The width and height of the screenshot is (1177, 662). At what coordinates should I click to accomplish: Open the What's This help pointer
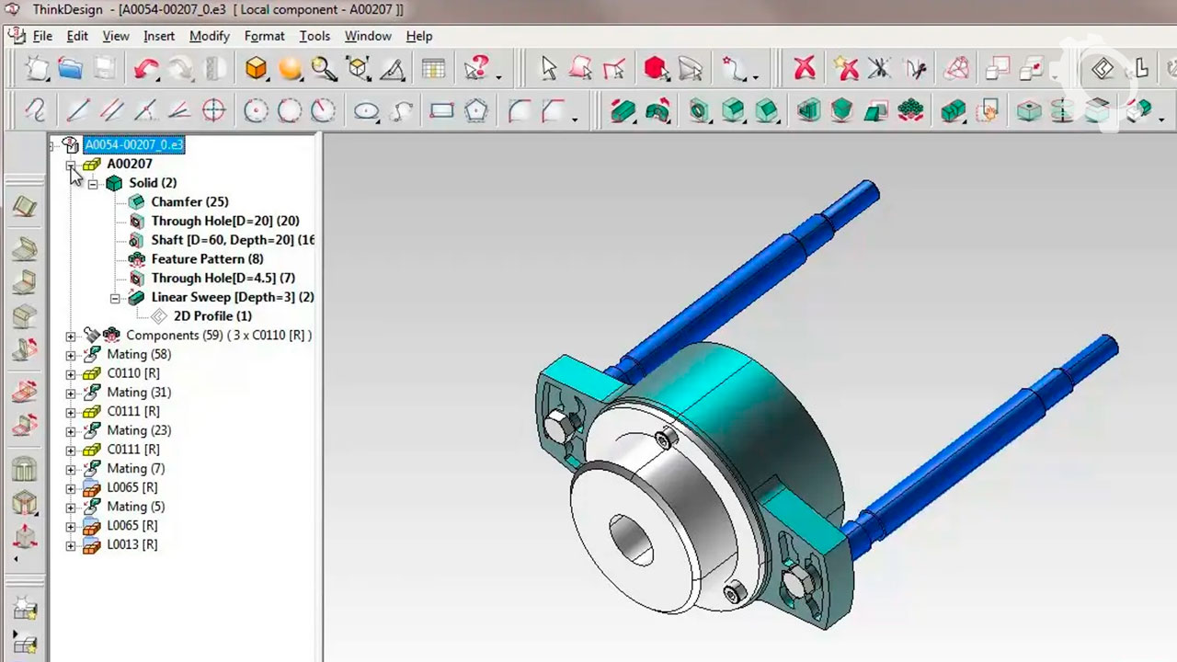[477, 69]
